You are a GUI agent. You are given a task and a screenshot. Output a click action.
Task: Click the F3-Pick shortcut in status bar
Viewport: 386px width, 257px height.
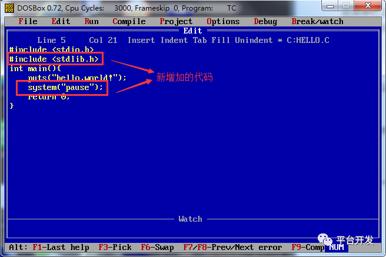(x=115, y=247)
